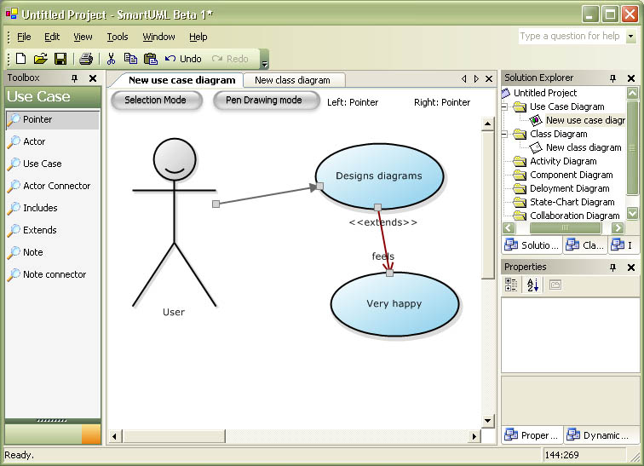The width and height of the screenshot is (644, 466).
Task: Select the User actor figure
Action: coord(174,227)
